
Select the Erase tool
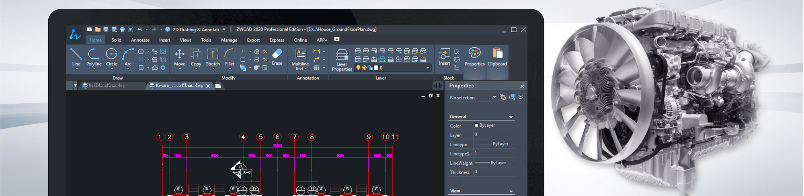(277, 57)
